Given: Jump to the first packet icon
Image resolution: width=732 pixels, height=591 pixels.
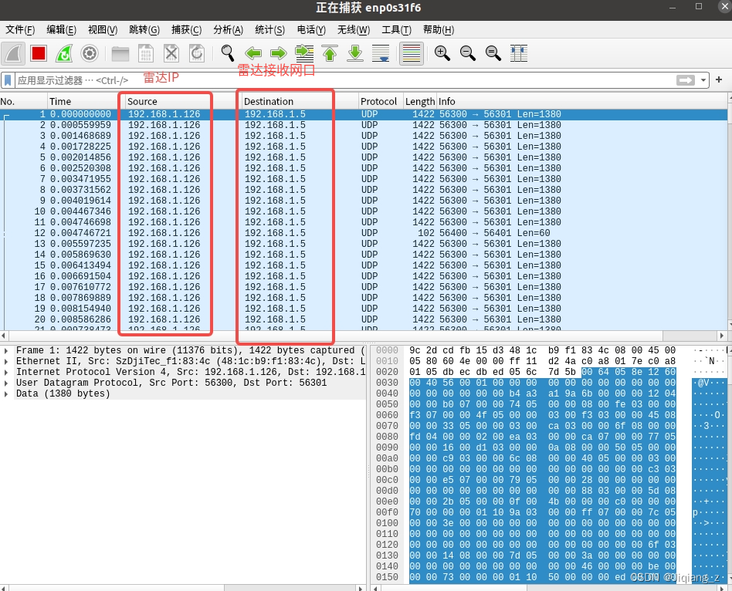Looking at the screenshot, I should click(330, 53).
